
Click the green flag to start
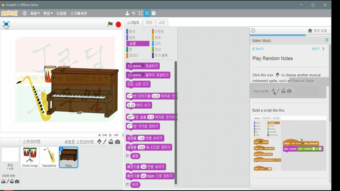(x=110, y=24)
